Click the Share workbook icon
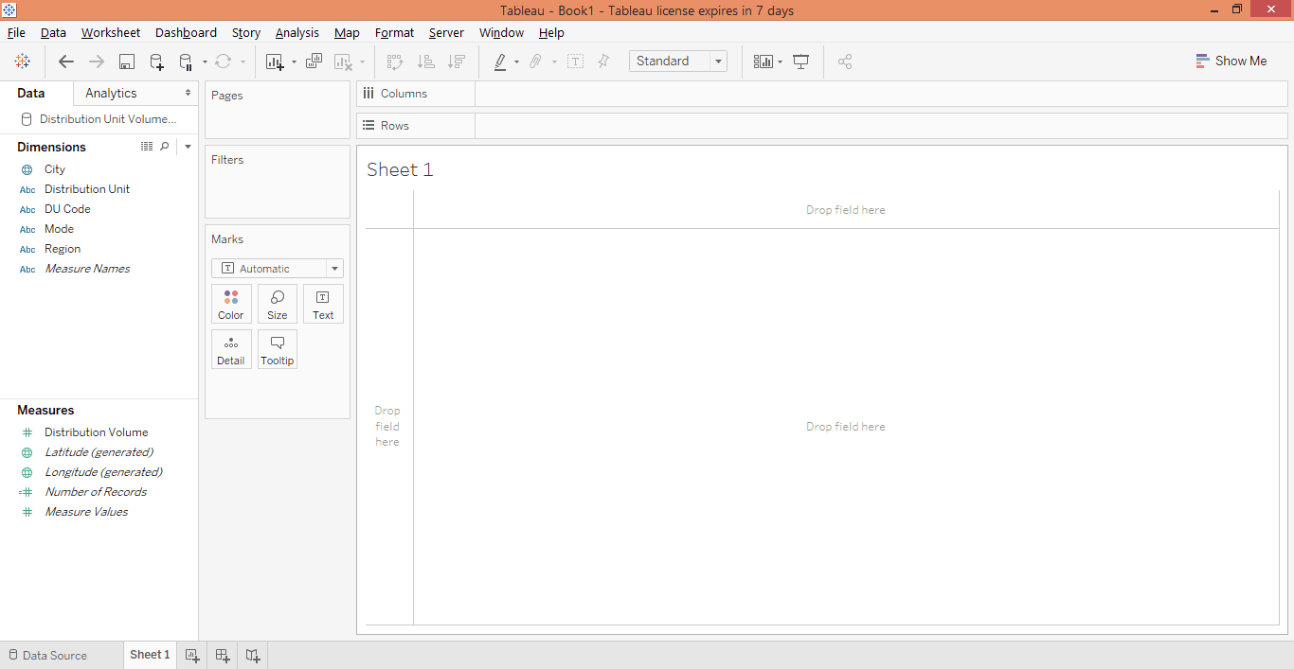The image size is (1294, 669). (x=845, y=62)
